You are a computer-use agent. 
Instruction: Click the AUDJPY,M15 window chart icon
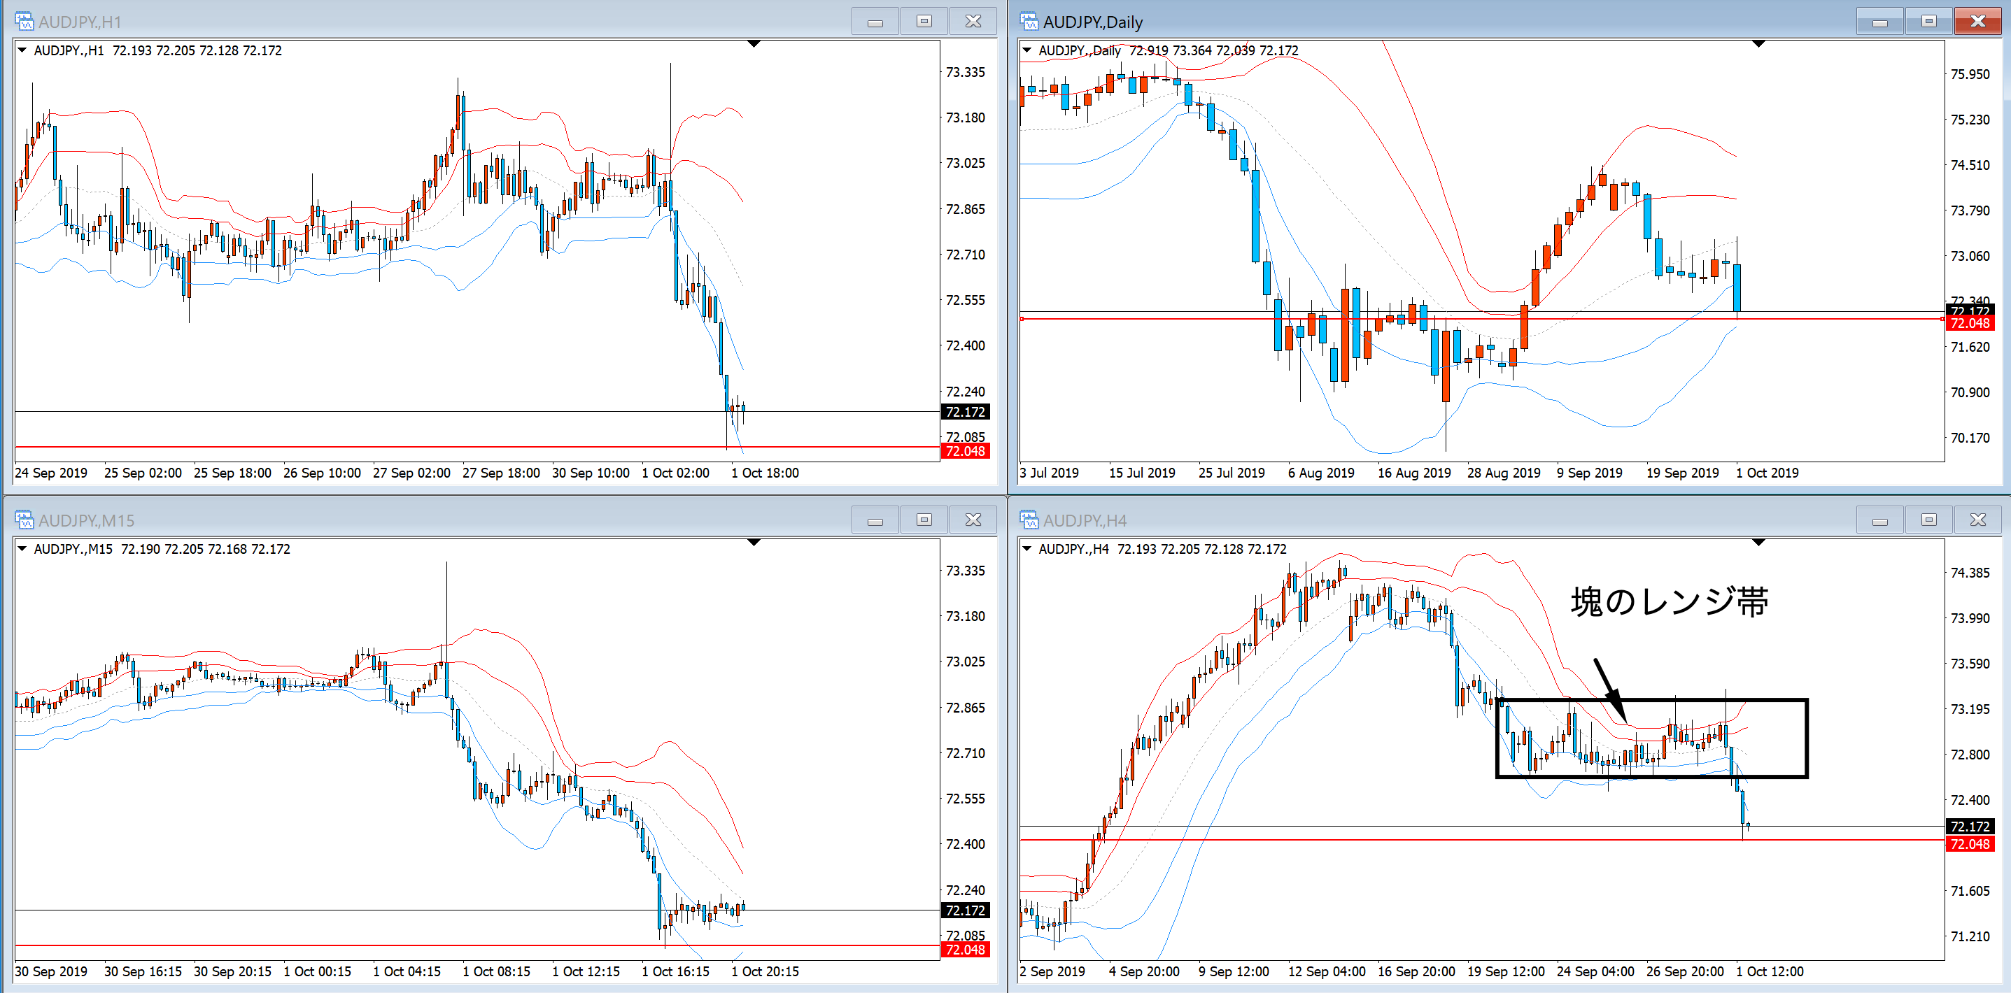[x=24, y=520]
